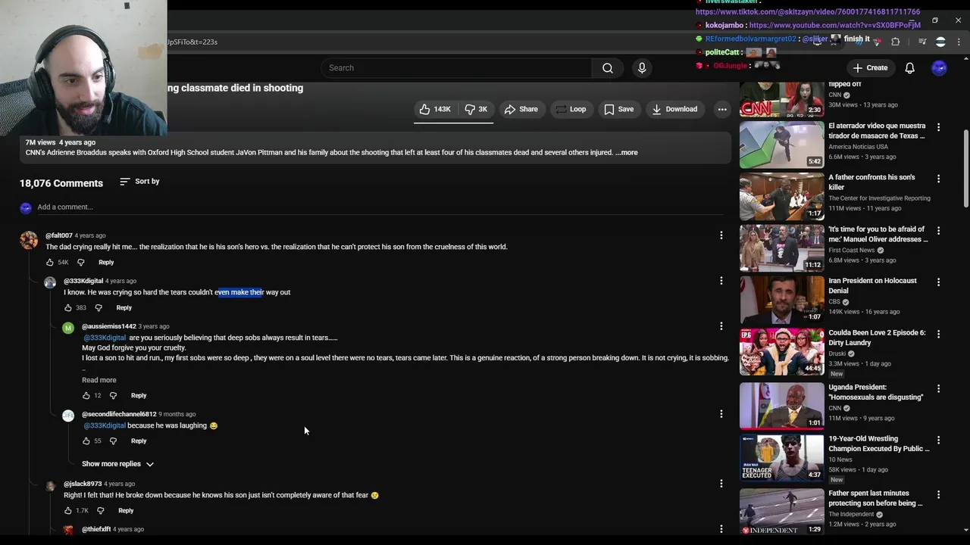Screen dimensions: 970x545
Task: Dislike the video showing 3K
Action: click(476, 109)
